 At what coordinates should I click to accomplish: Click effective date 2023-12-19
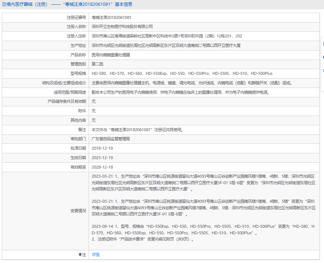pos(102,158)
